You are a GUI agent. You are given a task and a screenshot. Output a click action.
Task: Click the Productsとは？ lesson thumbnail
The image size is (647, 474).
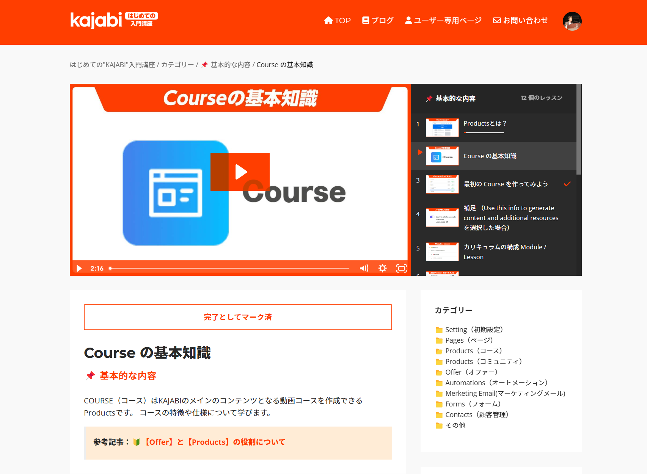pyautogui.click(x=442, y=128)
